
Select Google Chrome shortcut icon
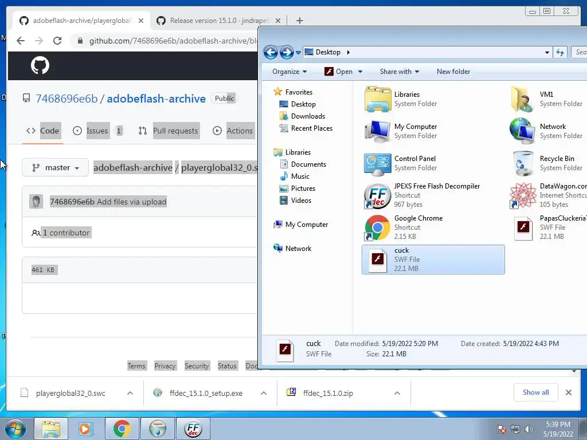378,227
